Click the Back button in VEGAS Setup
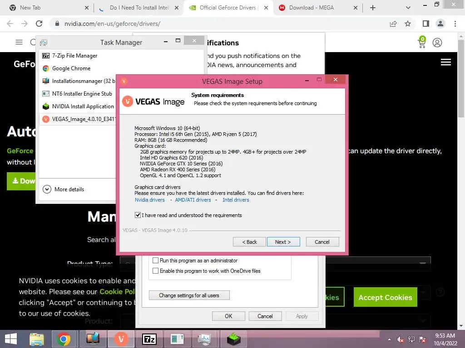The image size is (465, 348). tap(249, 242)
